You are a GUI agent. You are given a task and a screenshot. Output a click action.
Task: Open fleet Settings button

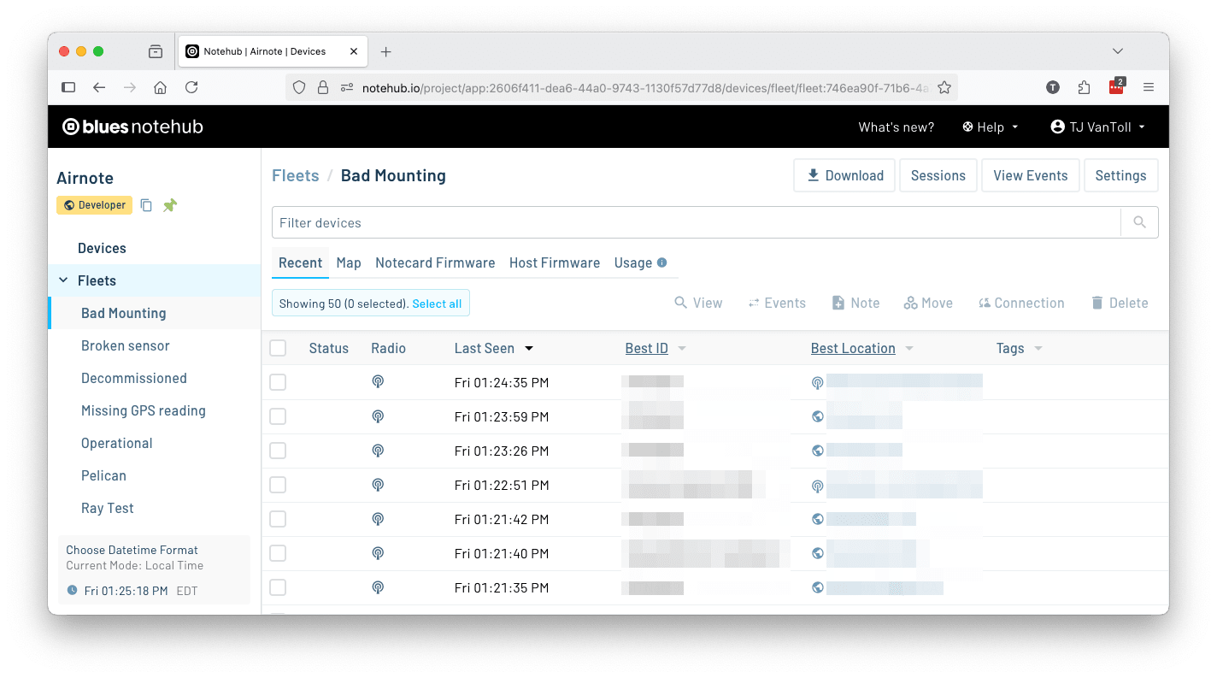point(1120,175)
